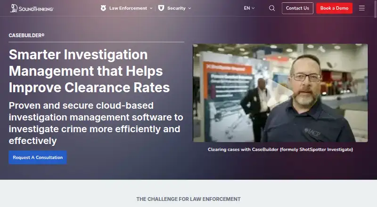Click the Law Enforcement badge icon
This screenshot has height=207, width=377.
(103, 8)
